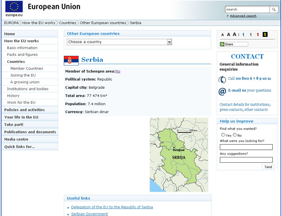The image size is (282, 216).
Task: Select the largest font size A
Action: pyautogui.click(x=234, y=34)
